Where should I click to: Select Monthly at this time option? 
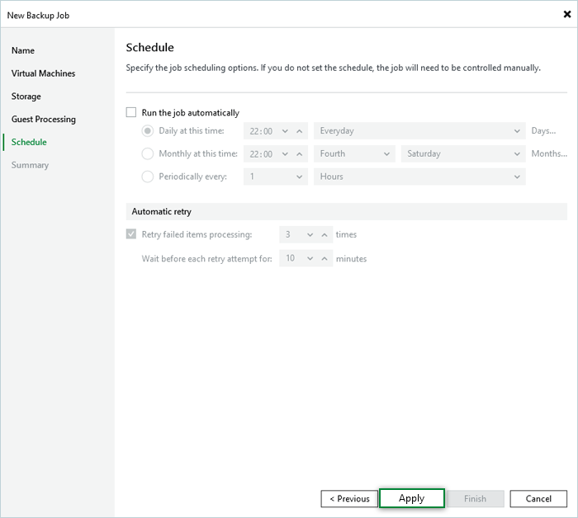pos(148,153)
